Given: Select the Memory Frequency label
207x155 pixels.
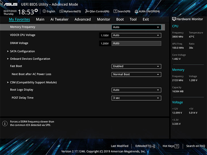Looking at the screenshot, I should [23, 27].
